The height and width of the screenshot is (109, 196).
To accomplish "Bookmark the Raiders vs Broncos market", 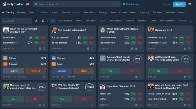I will click(x=44, y=77).
